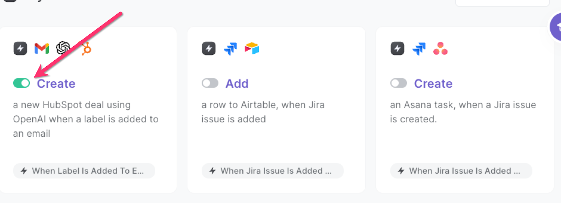The image size is (561, 203).
Task: Open the Create link on the Asana card
Action: [x=433, y=83]
